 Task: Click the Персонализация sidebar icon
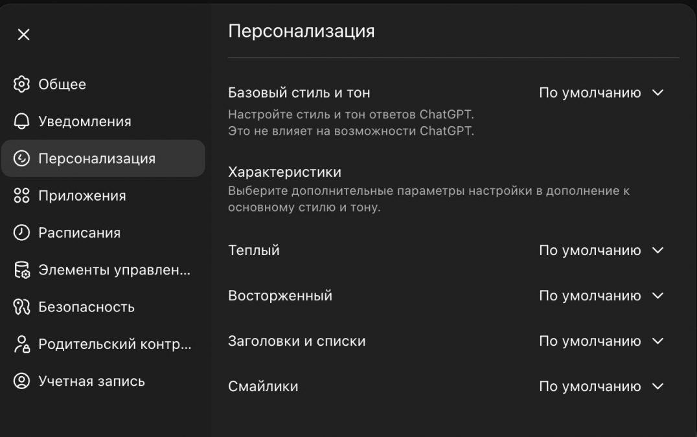tap(22, 159)
